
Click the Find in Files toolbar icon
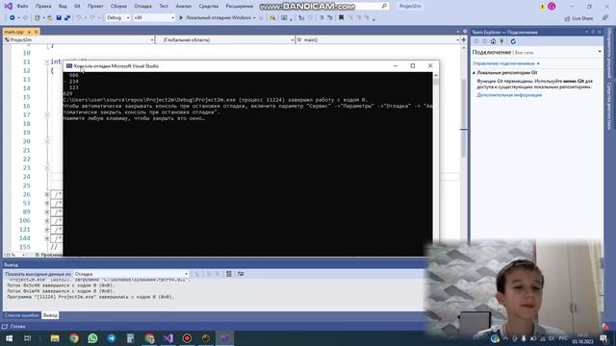click(x=272, y=17)
